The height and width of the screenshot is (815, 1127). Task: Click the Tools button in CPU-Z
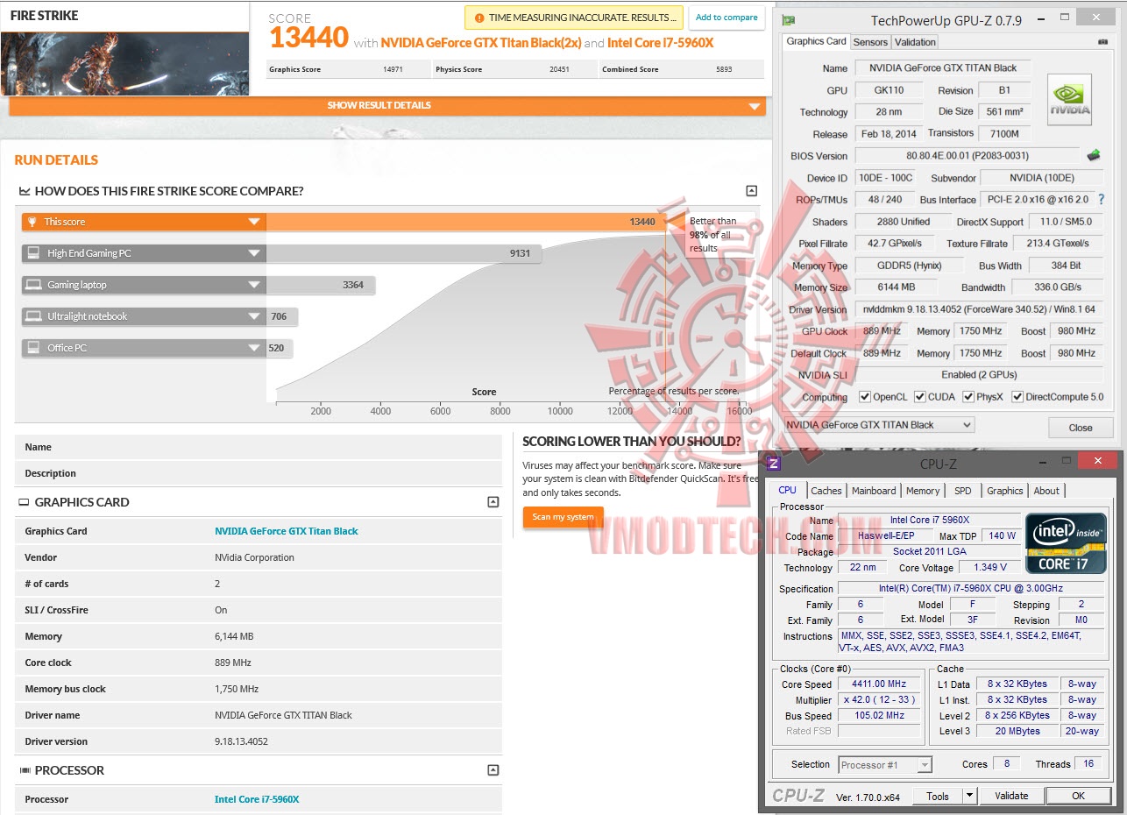tap(938, 796)
